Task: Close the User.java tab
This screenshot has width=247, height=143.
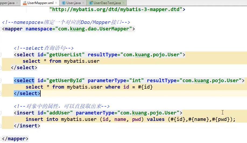Action: (83, 3)
